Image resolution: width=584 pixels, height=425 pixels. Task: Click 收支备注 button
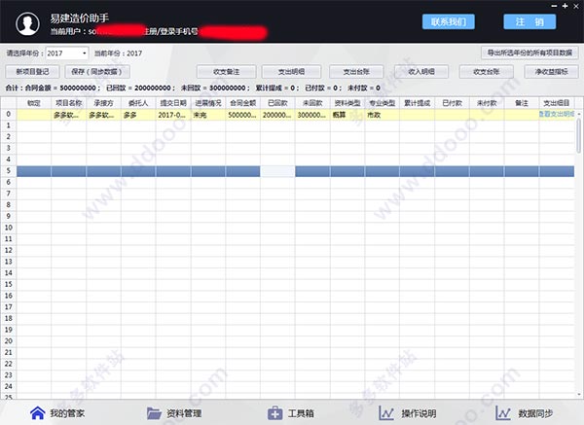227,71
